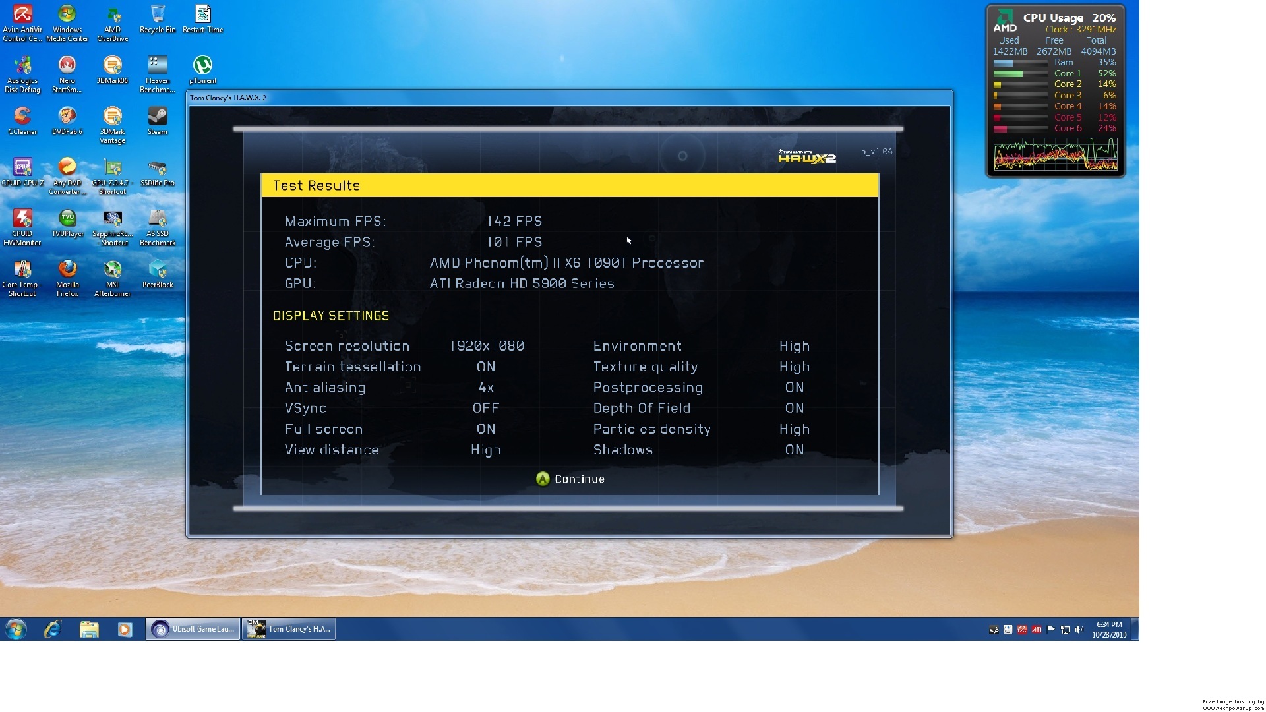Open CPUID CPU-Z shortcut
Viewport: 1266px width, 712px height.
22,172
